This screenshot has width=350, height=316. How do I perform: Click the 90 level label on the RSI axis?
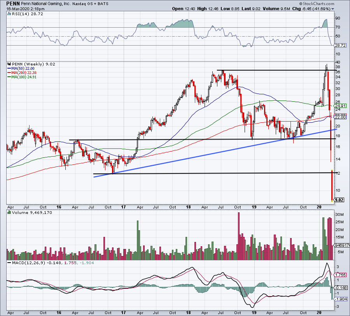[x=338, y=18]
